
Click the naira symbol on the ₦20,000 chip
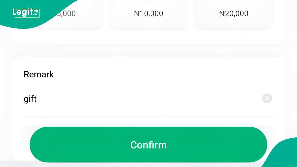pos(222,14)
